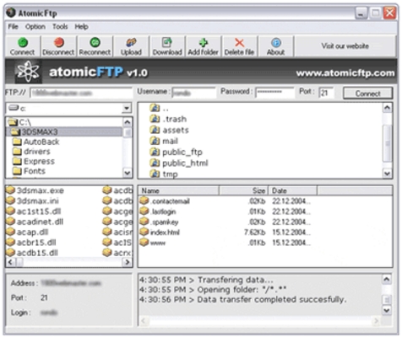Click the Username input field
Viewport: 402px width, 337px height.
(x=193, y=93)
